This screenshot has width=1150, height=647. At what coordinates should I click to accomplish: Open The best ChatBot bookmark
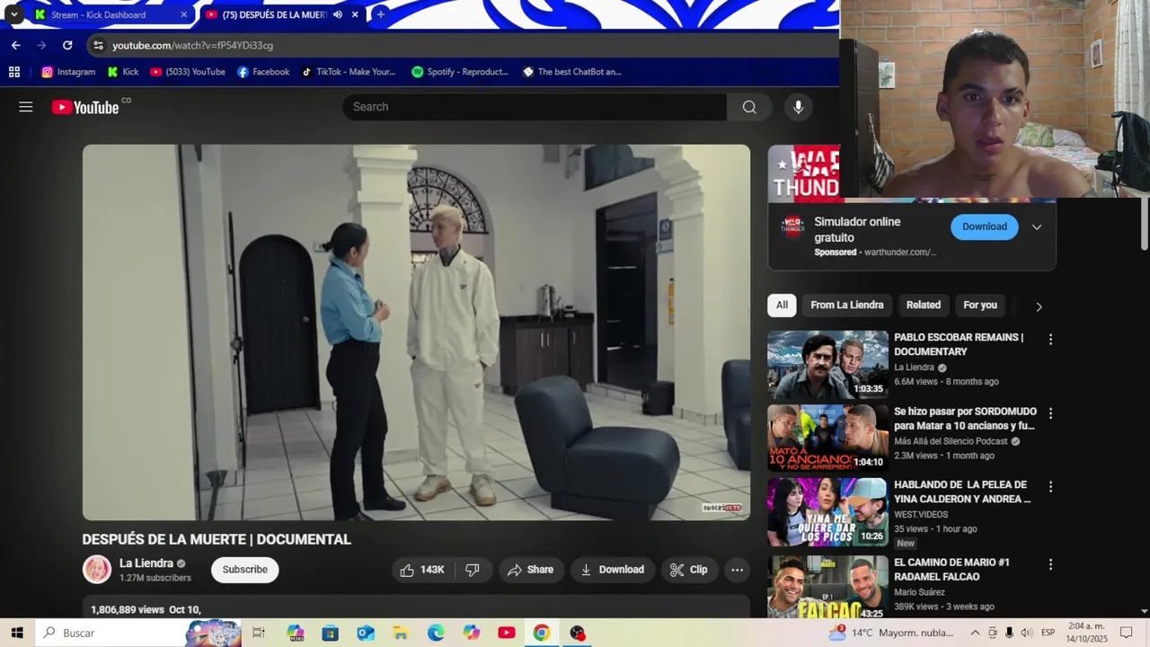(x=572, y=72)
